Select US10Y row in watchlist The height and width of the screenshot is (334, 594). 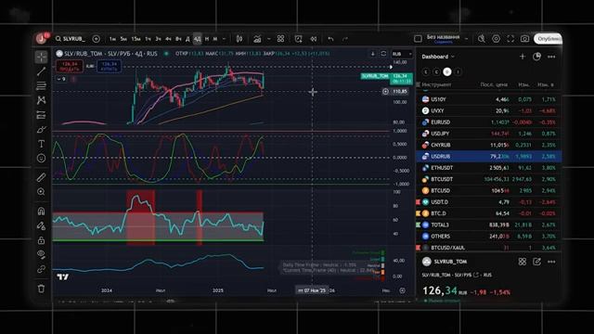pyautogui.click(x=489, y=99)
